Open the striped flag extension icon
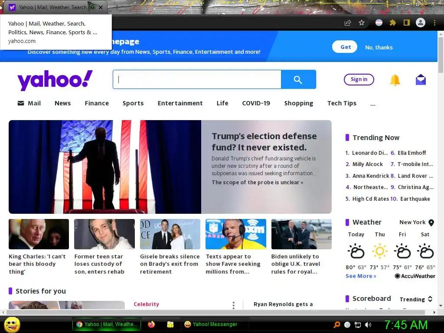This screenshot has height=333, width=444. pos(379,23)
